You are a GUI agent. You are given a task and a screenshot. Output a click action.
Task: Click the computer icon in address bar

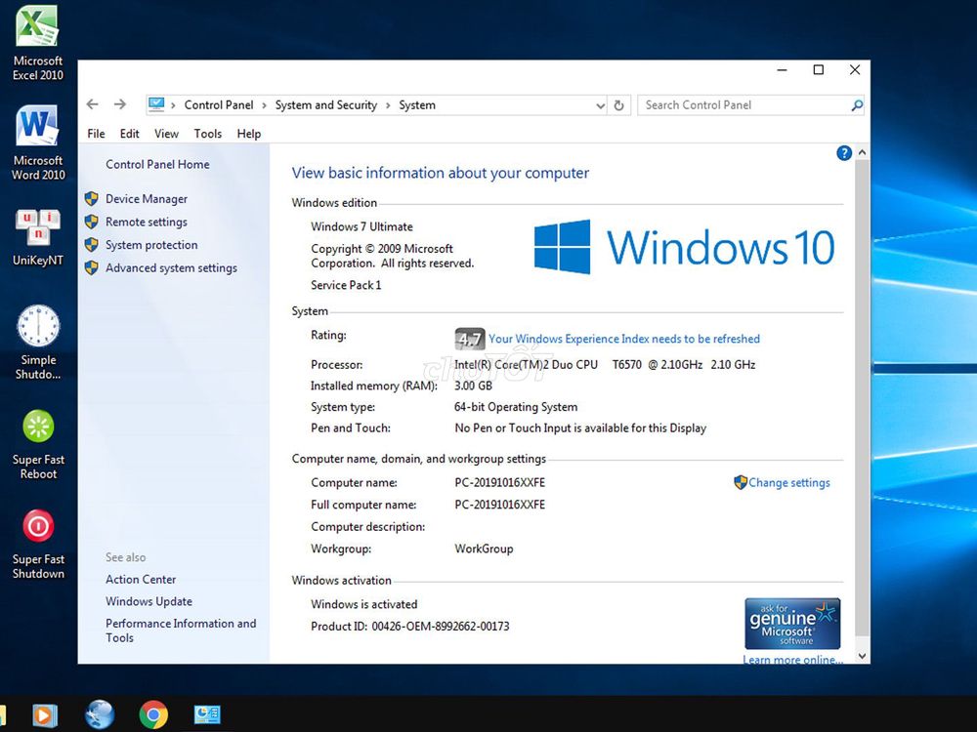[x=155, y=104]
